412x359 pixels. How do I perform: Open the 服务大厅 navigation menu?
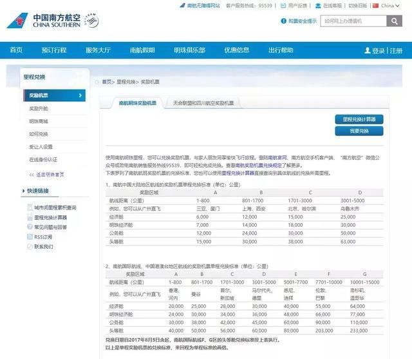click(98, 50)
